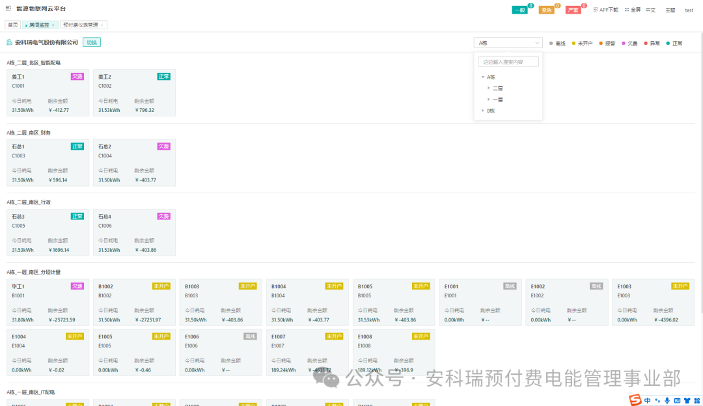
Task: Switch to the 首页 tab
Action: (12, 25)
